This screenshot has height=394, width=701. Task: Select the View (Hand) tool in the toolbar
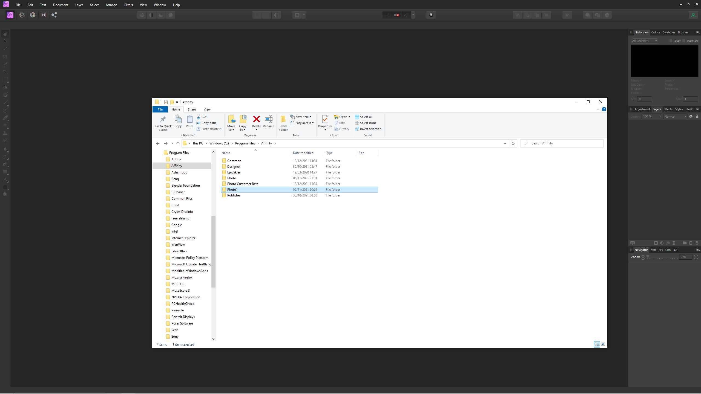tap(5, 34)
